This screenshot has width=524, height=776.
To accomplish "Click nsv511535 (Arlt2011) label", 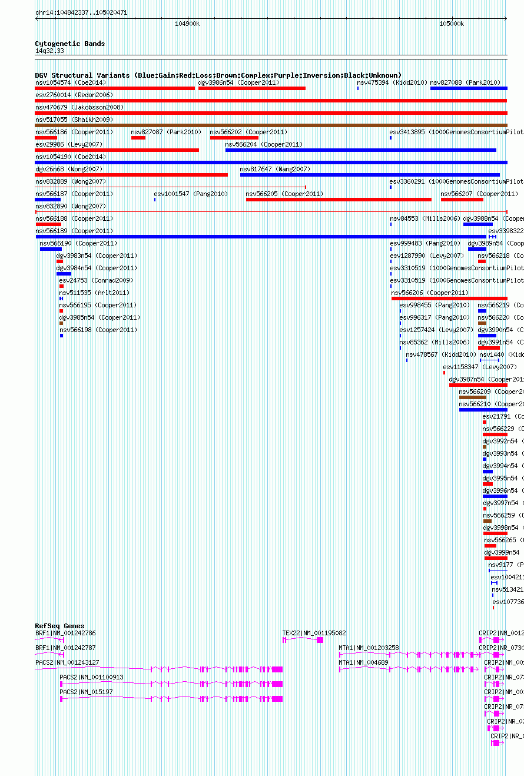I will coord(94,293).
